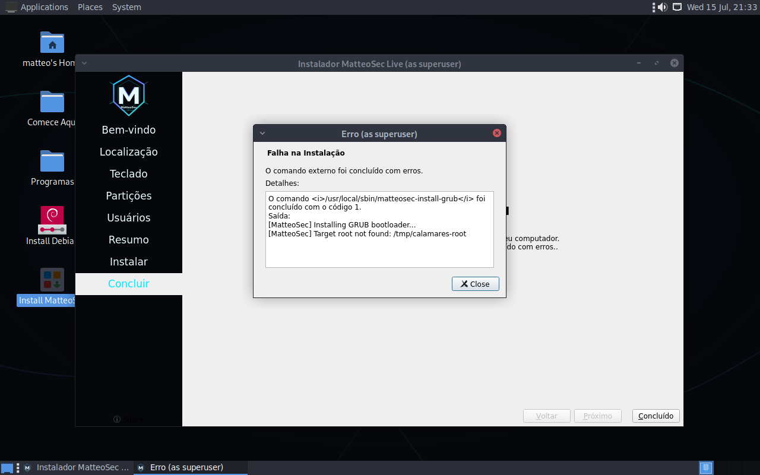Viewport: 760px width, 475px height.
Task: Select Localização step in installer sidebar
Action: click(129, 151)
